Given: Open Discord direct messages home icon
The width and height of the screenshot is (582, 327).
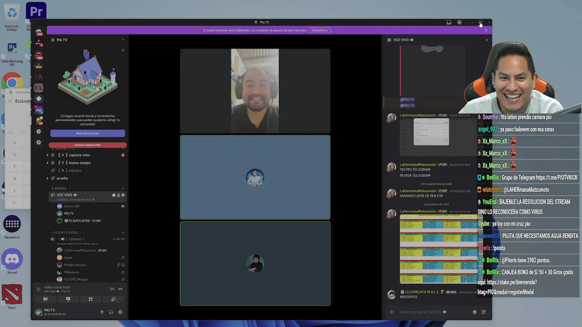Looking at the screenshot, I should click(x=39, y=31).
